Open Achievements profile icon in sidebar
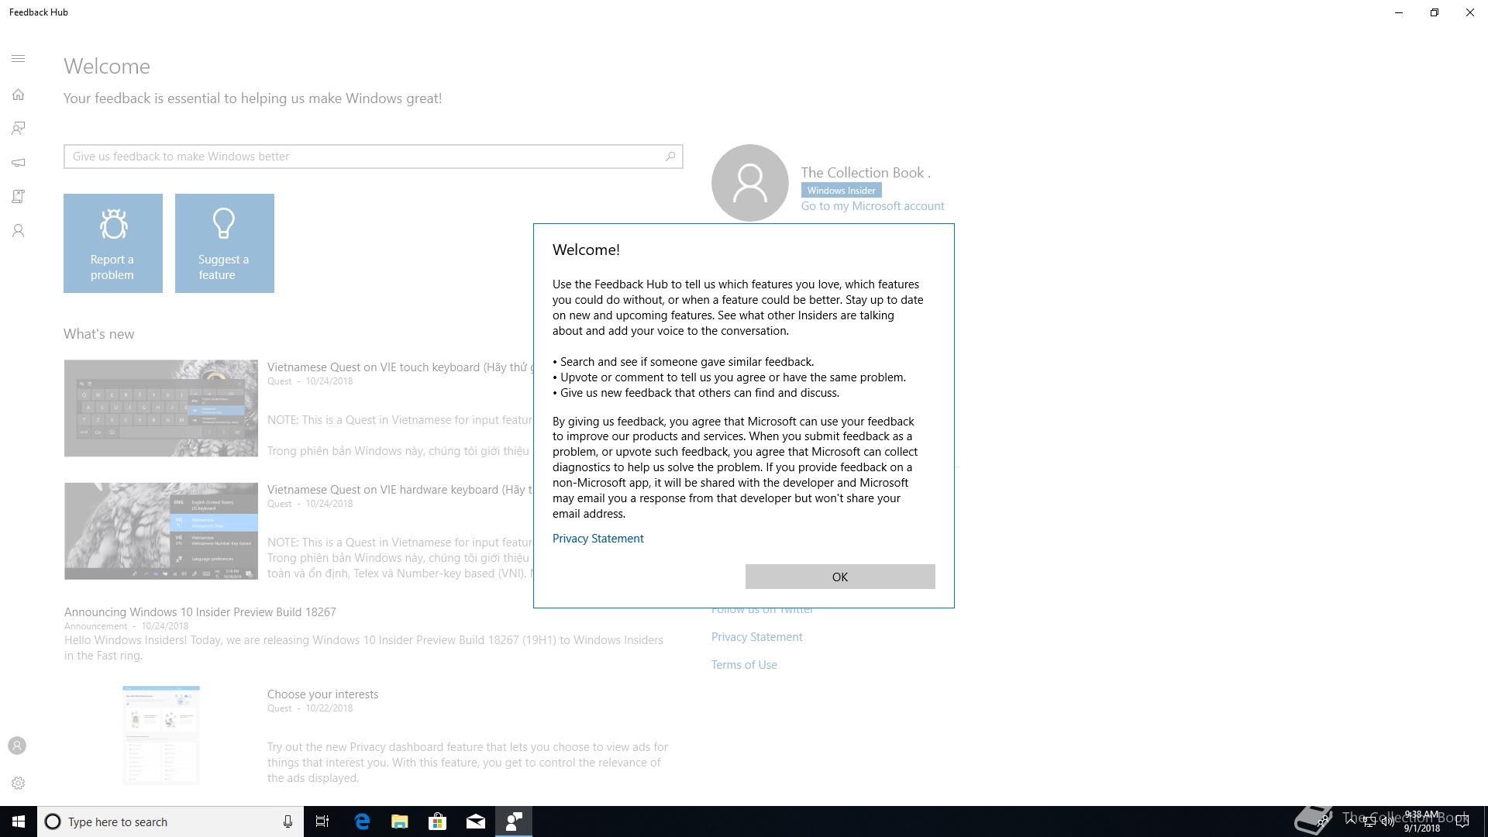The width and height of the screenshot is (1488, 837). coord(19,231)
